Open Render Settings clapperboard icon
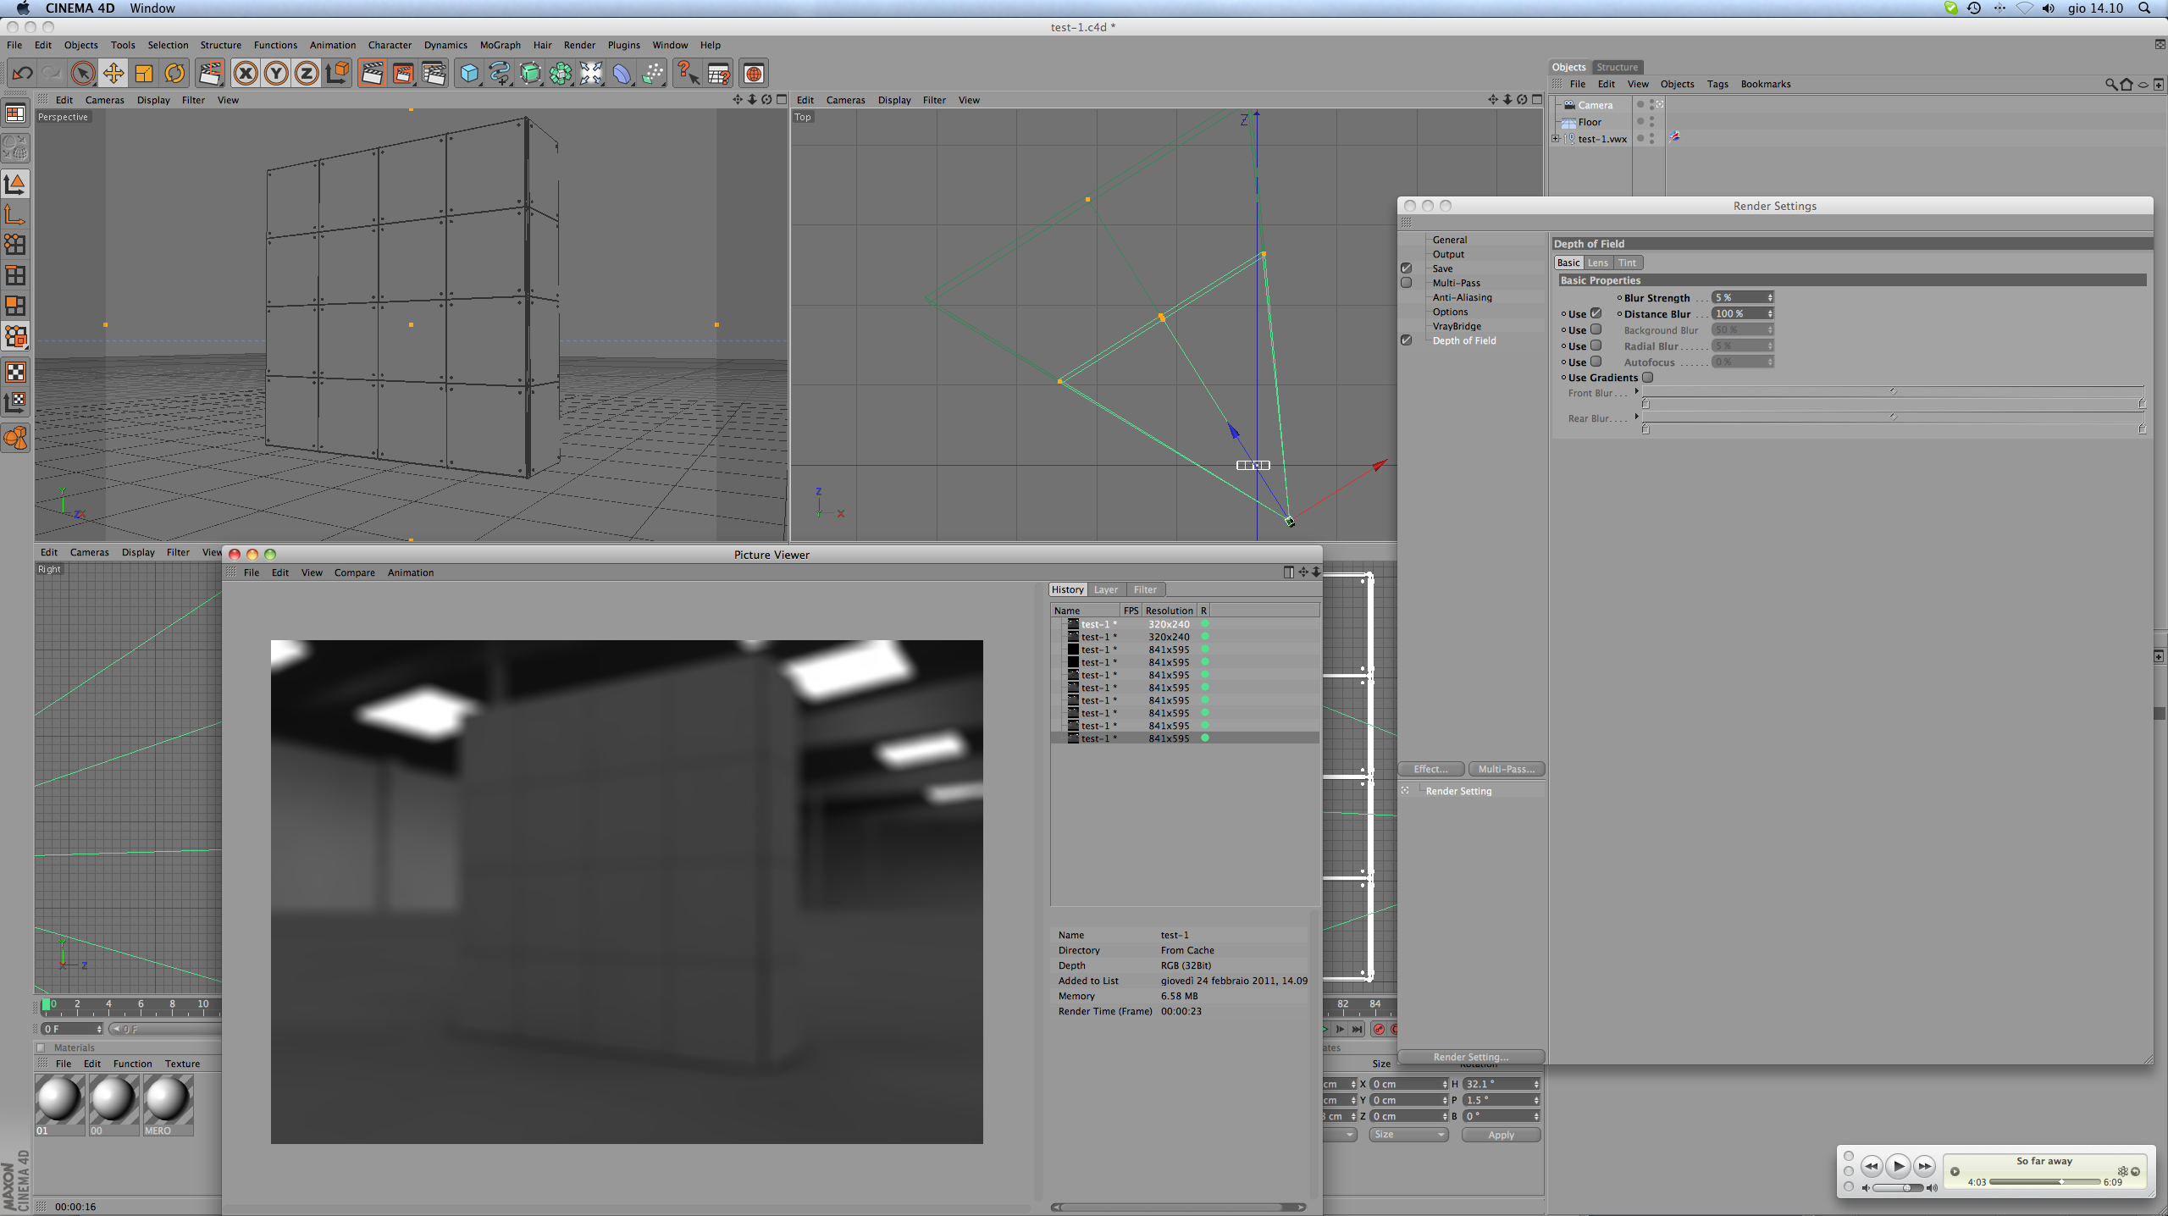This screenshot has height=1216, width=2168. click(x=434, y=74)
